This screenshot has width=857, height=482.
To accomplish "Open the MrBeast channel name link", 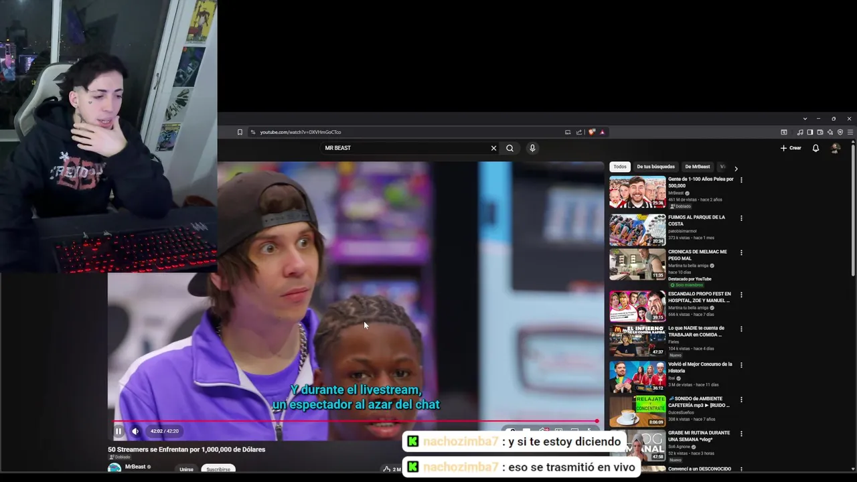I will [135, 467].
